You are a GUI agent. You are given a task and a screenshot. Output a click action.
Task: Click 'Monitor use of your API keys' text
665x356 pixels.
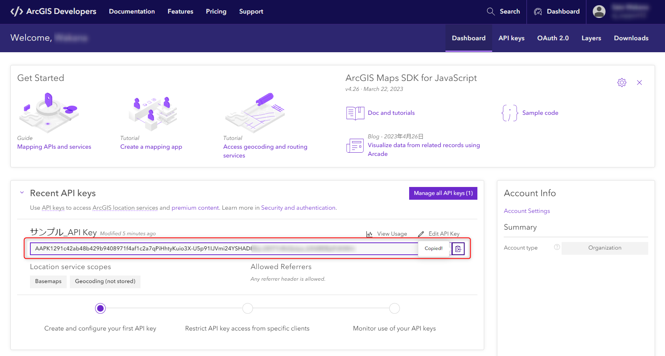(x=394, y=328)
